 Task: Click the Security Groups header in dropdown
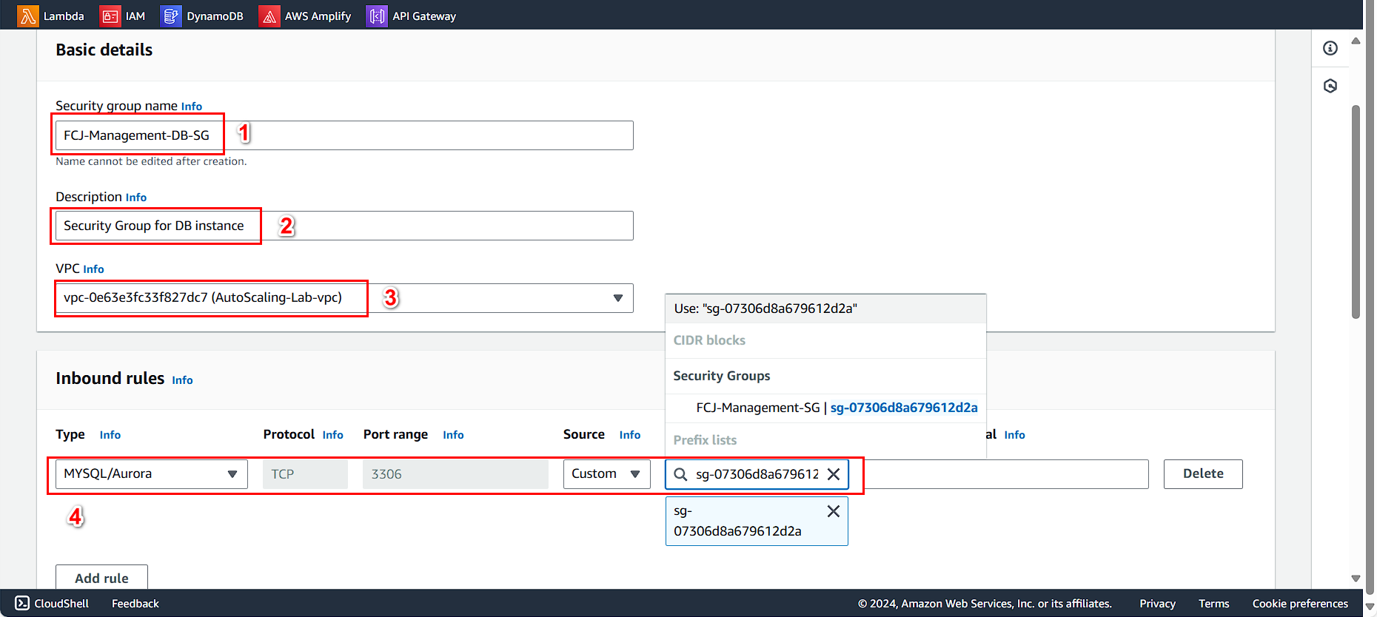point(722,376)
